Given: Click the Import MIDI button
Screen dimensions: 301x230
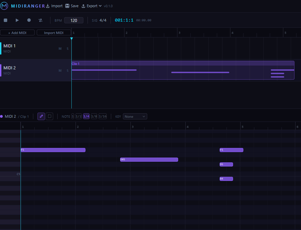Looking at the screenshot, I should [54, 33].
